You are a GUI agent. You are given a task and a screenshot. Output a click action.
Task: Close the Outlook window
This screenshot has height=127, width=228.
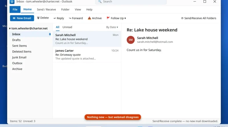pos(215,2)
